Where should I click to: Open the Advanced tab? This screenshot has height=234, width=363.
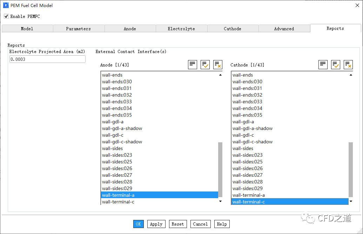(x=284, y=29)
